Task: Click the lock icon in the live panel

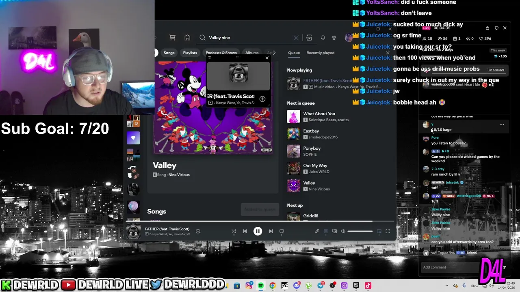Action: pos(487,28)
